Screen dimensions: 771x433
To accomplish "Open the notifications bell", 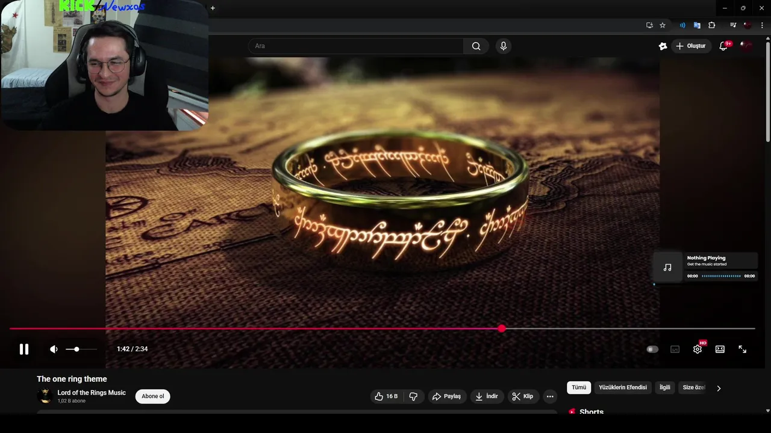I will [x=723, y=46].
